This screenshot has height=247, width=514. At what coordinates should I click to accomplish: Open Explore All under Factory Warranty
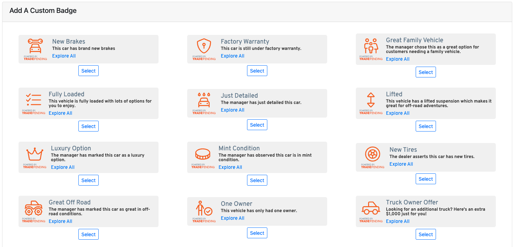pos(232,55)
